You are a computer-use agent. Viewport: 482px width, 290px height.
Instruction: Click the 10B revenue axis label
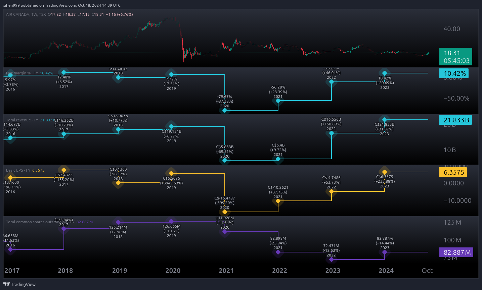[x=450, y=150]
